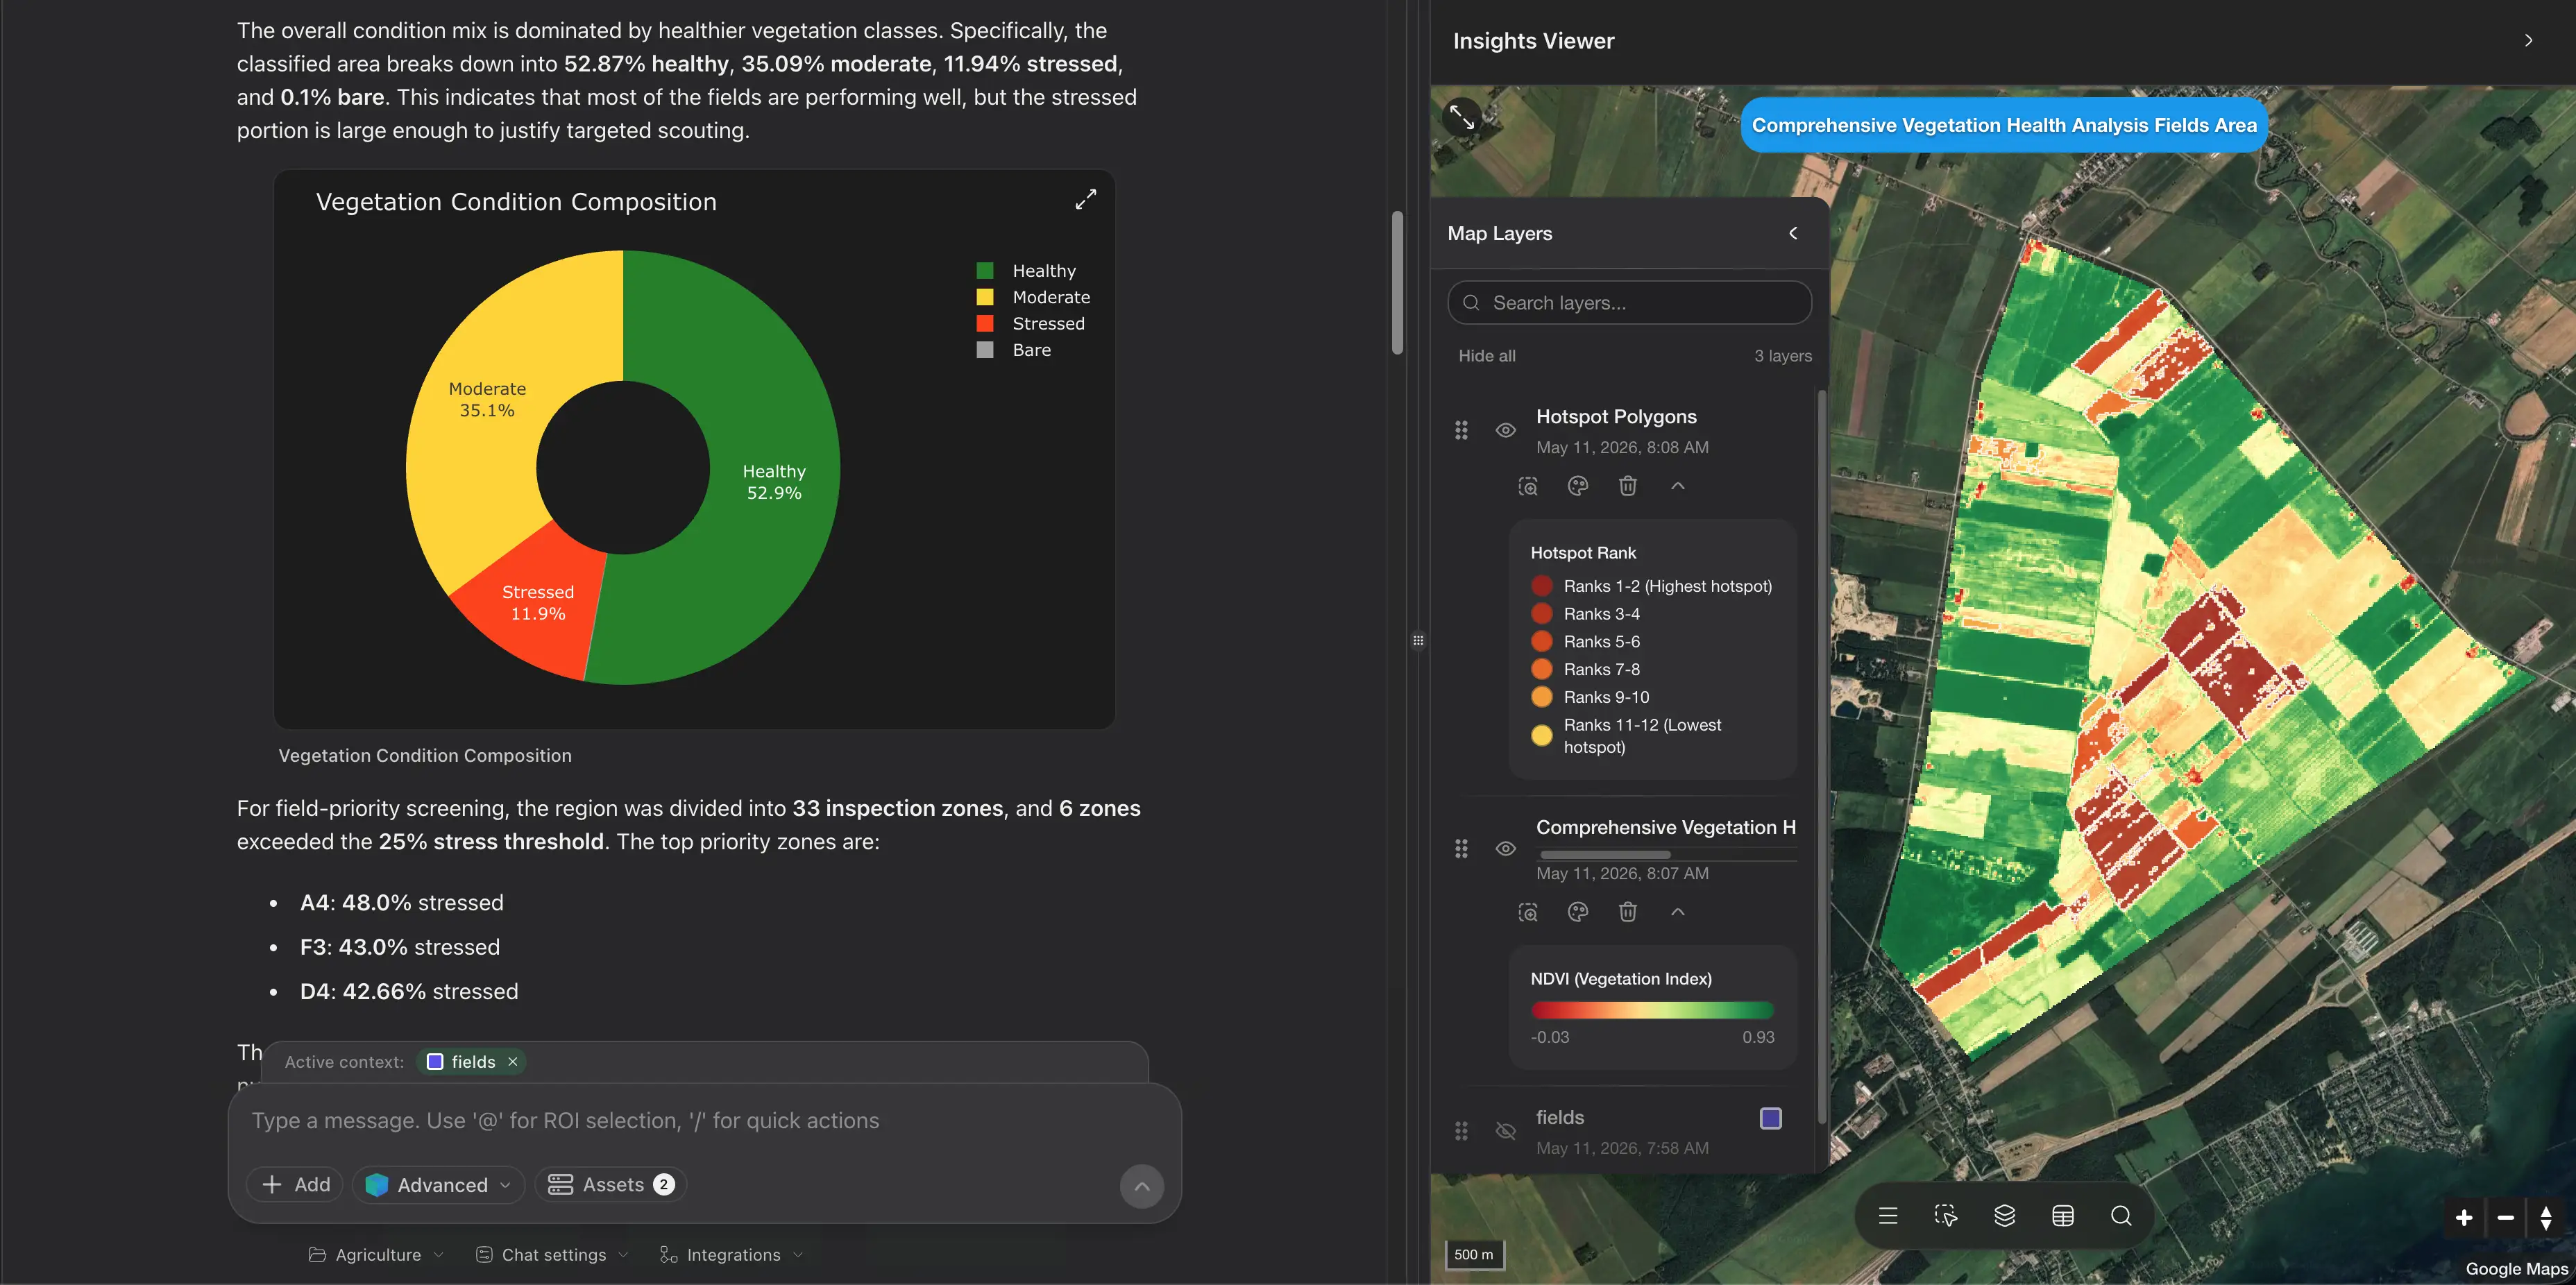2576x1285 pixels.
Task: Toggle Stressed in chart legend
Action: pos(1031,323)
